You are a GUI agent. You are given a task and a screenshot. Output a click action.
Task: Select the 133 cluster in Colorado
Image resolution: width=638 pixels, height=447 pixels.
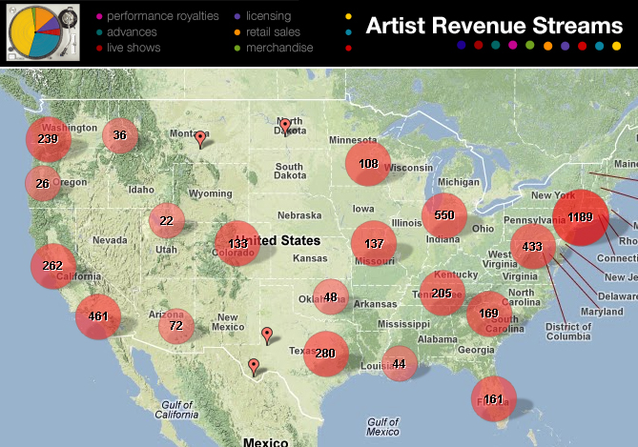237,243
